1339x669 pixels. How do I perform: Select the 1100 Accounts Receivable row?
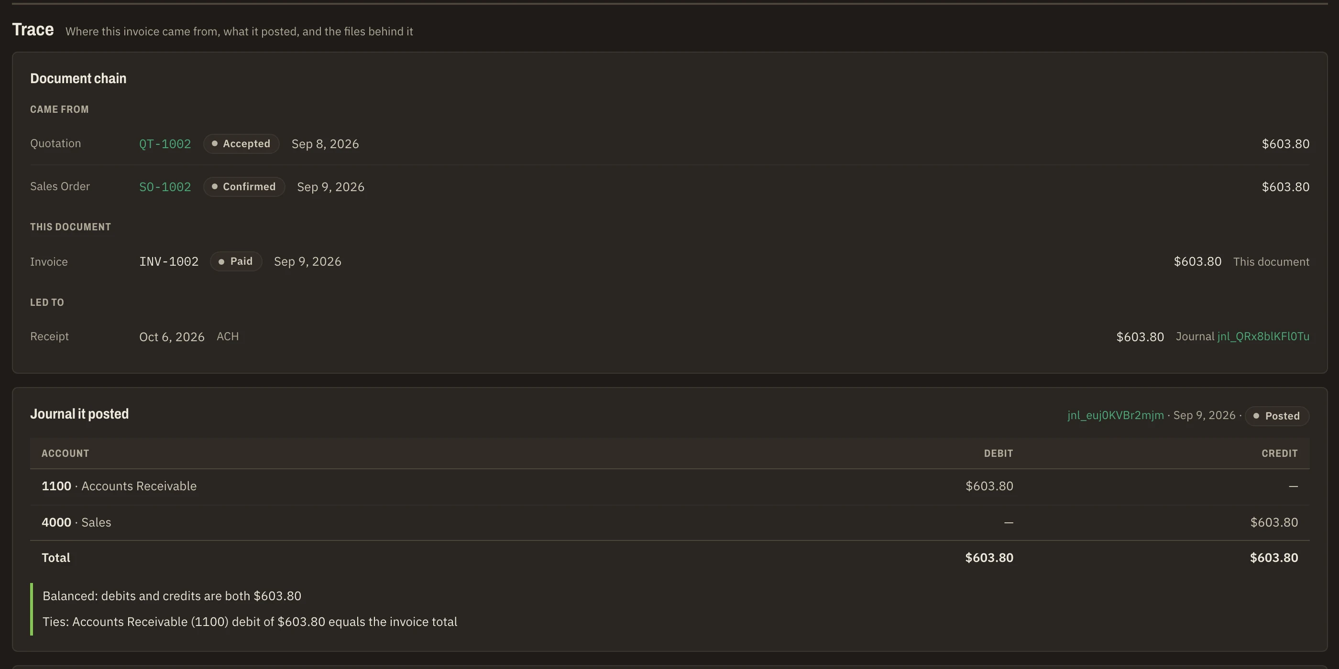coord(669,486)
